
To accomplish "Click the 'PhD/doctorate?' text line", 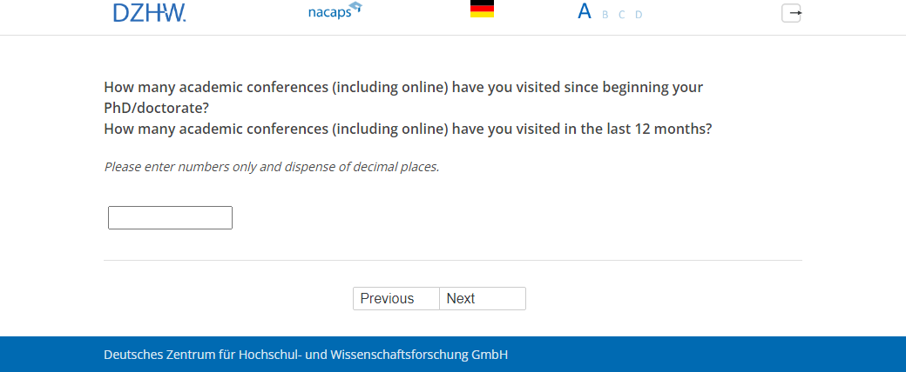I will 156,109.
